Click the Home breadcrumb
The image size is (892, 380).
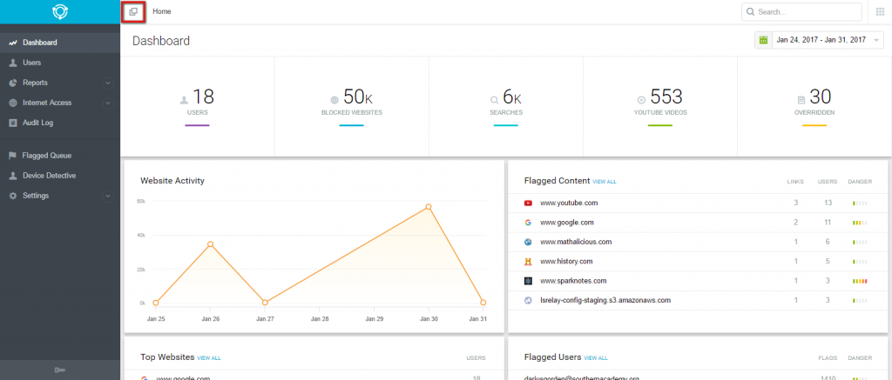pyautogui.click(x=162, y=11)
